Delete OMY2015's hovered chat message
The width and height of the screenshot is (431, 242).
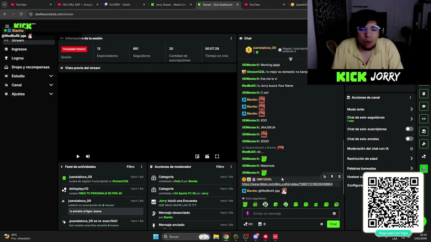(339, 177)
